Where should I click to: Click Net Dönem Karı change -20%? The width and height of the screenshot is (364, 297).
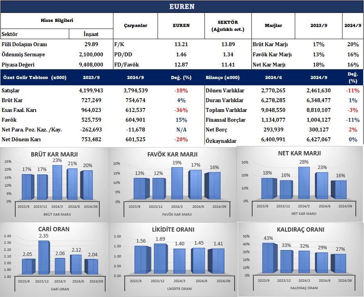181,139
